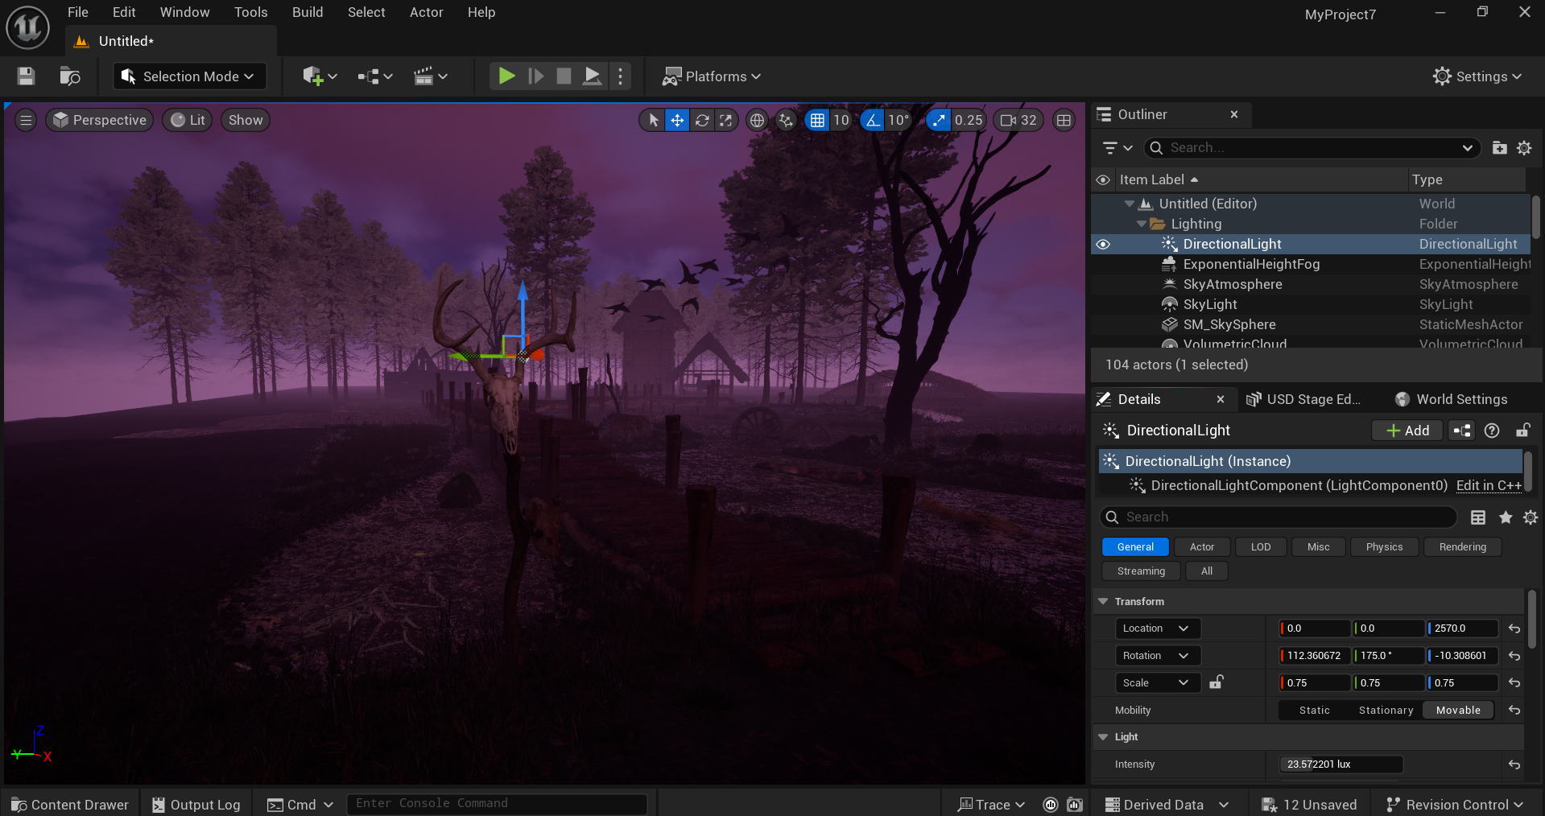This screenshot has width=1545, height=816.
Task: Open the viewport hamburger options menu
Action: coord(26,120)
